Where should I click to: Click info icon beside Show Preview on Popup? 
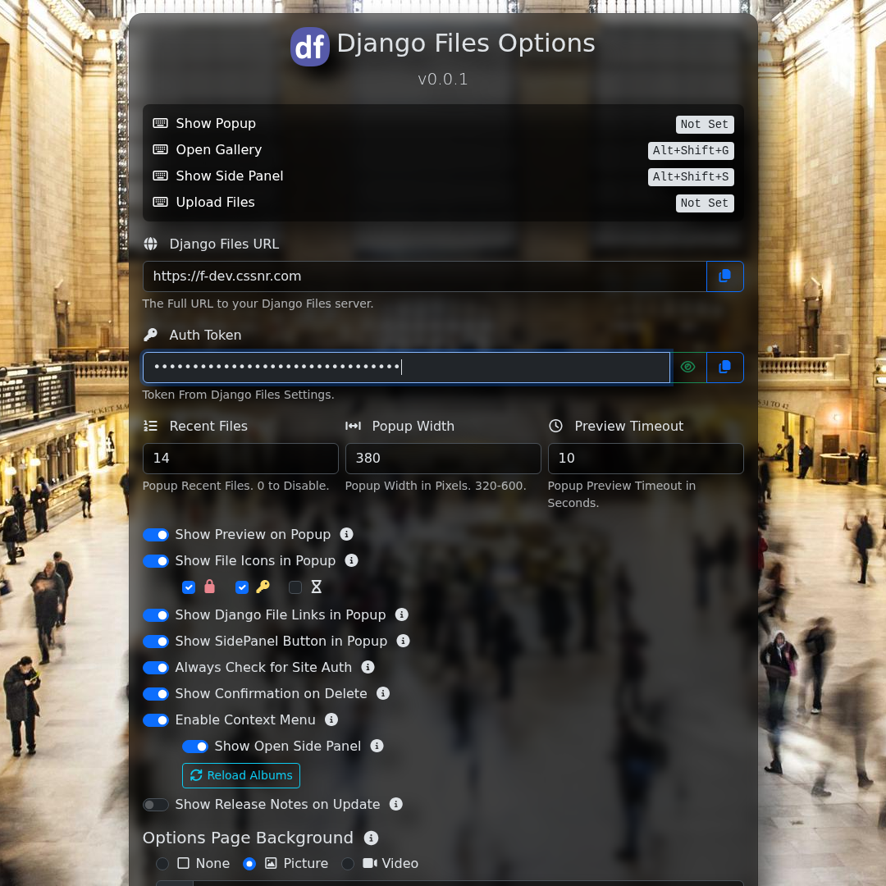tap(347, 534)
